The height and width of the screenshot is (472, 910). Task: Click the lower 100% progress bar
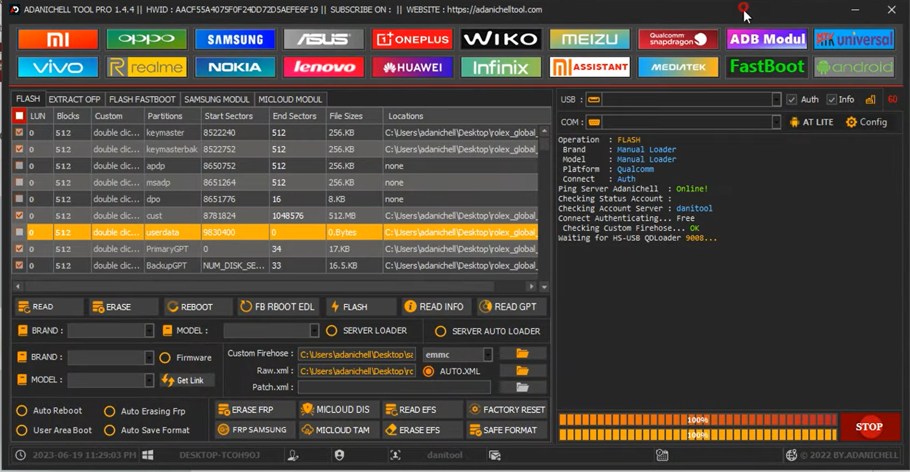pos(698,435)
